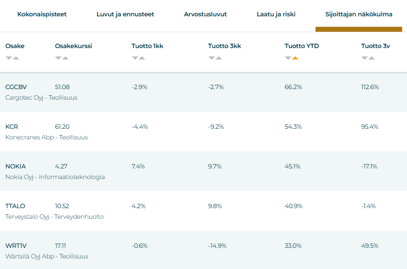Open the Arvostusluvut tab
This screenshot has height=269, width=407.
point(205,14)
